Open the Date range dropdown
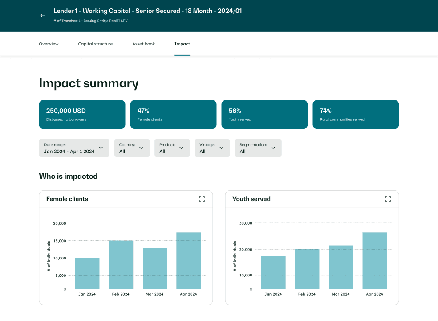 (x=74, y=148)
